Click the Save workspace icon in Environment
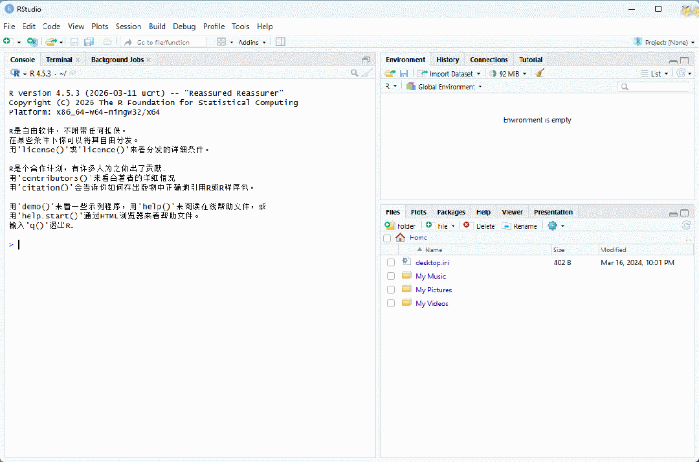Image resolution: width=699 pixels, height=462 pixels. pyautogui.click(x=404, y=73)
